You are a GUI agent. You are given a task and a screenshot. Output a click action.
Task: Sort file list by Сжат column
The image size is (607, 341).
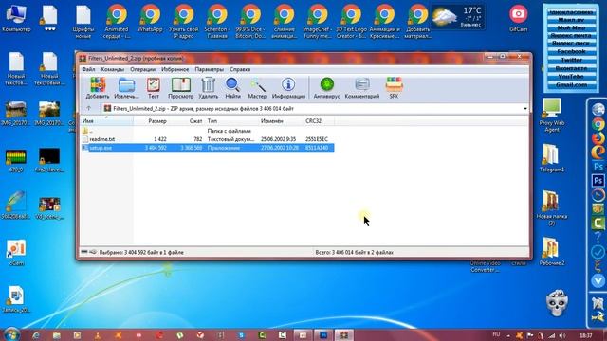point(187,121)
